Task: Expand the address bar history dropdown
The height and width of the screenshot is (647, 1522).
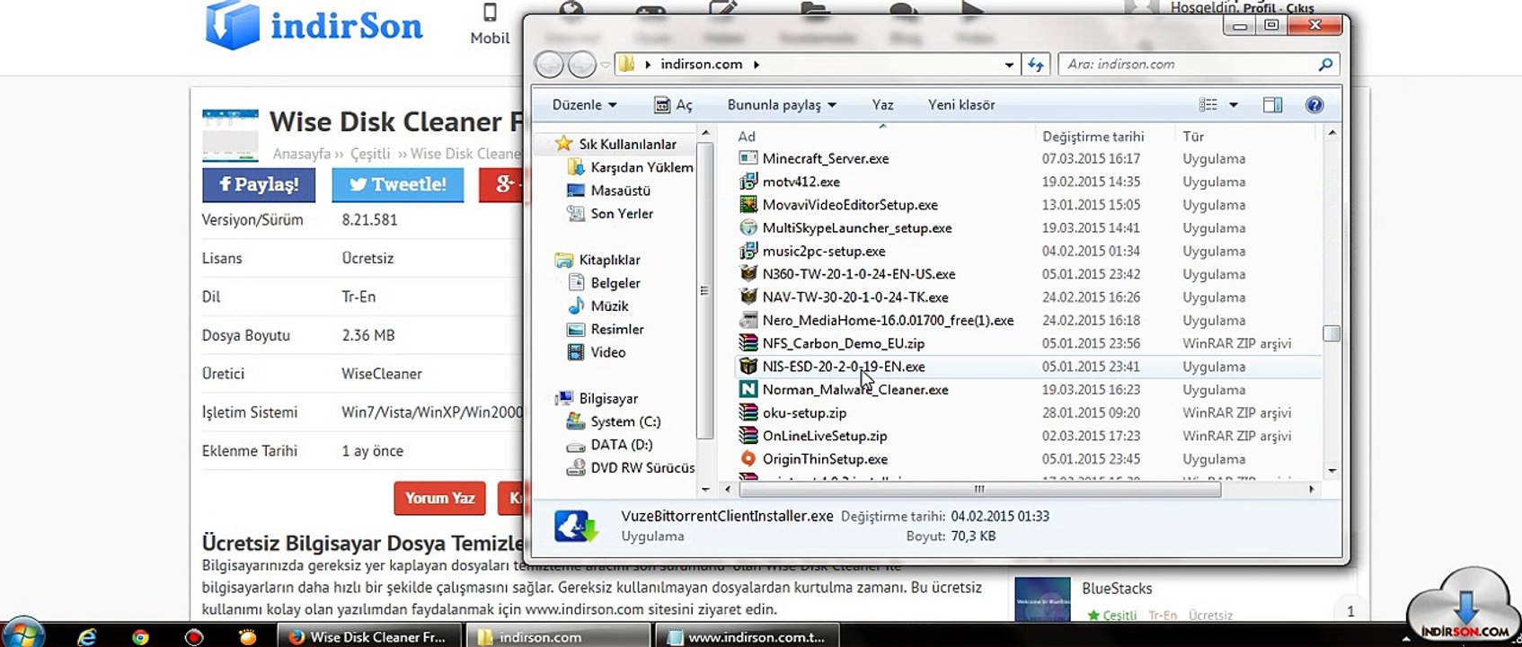Action: 1009,65
